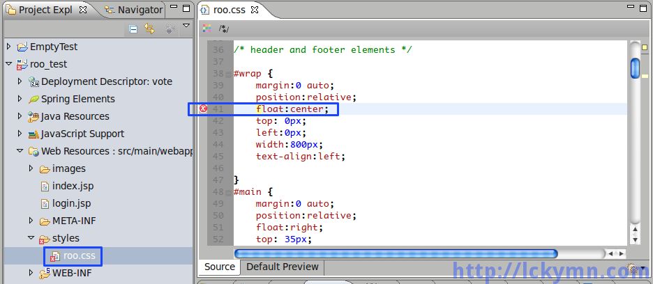Click the Web Resources globe folder icon
The height and width of the screenshot is (284, 653).
[33, 152]
